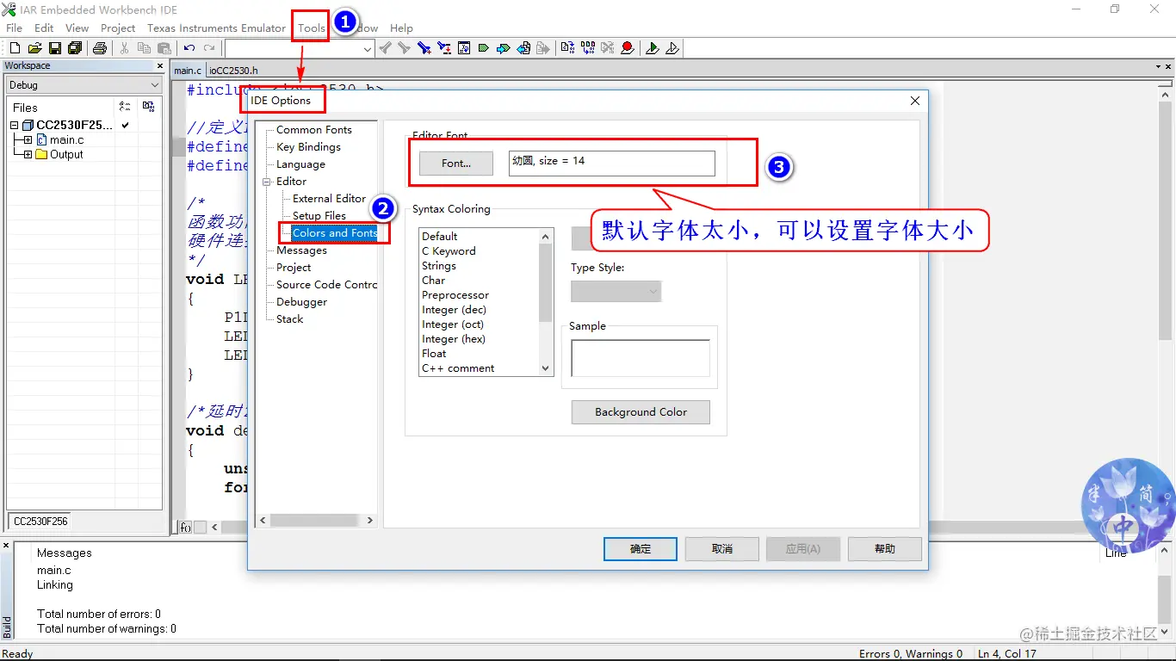
Task: Open Find with the toolbar icon
Action: point(424,48)
